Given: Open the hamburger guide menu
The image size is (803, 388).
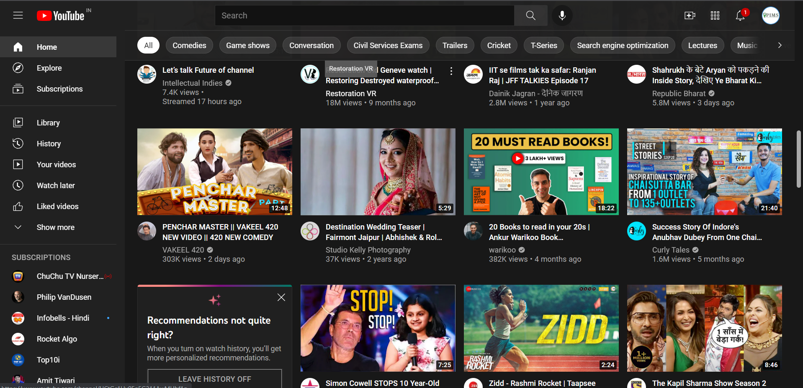Looking at the screenshot, I should coord(18,15).
